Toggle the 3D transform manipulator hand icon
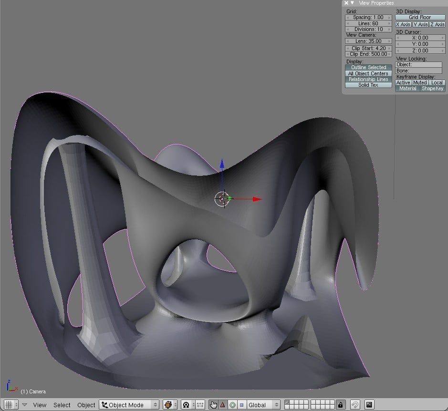 click(x=213, y=405)
